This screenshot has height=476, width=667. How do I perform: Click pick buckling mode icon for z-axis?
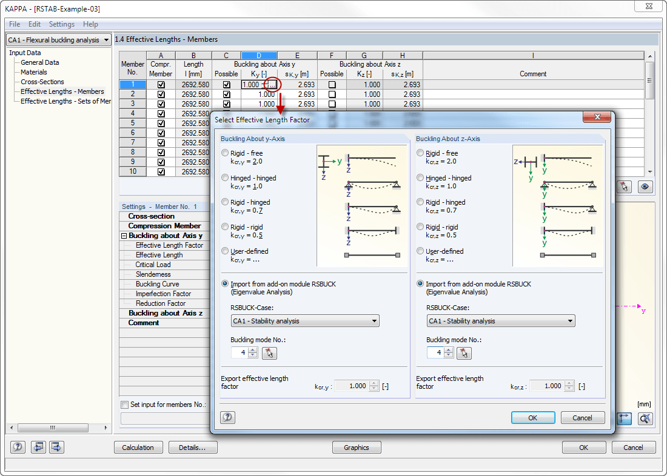pos(464,353)
